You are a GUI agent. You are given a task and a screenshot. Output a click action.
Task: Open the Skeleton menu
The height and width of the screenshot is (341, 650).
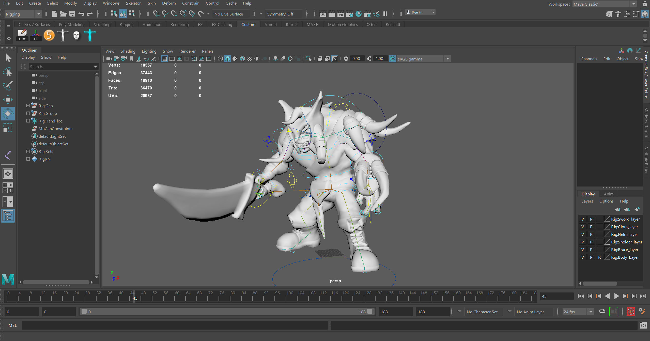[134, 3]
